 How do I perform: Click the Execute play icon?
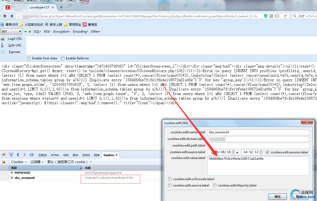[x=2, y=52]
